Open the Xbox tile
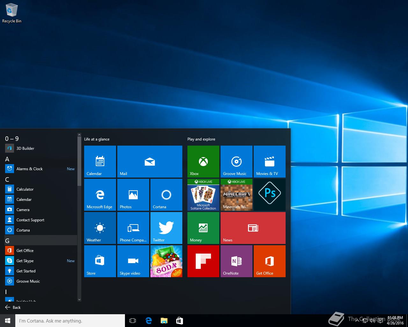Screen dimensions: 408x327 click(203, 162)
